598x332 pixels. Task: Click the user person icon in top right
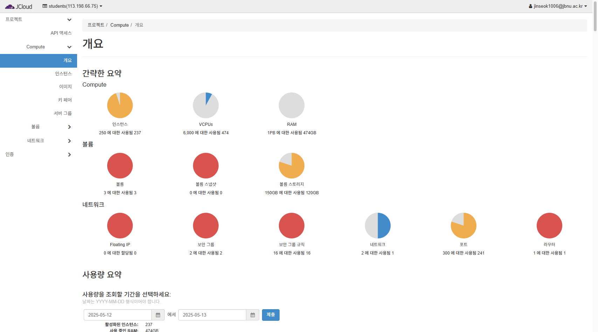tap(530, 6)
